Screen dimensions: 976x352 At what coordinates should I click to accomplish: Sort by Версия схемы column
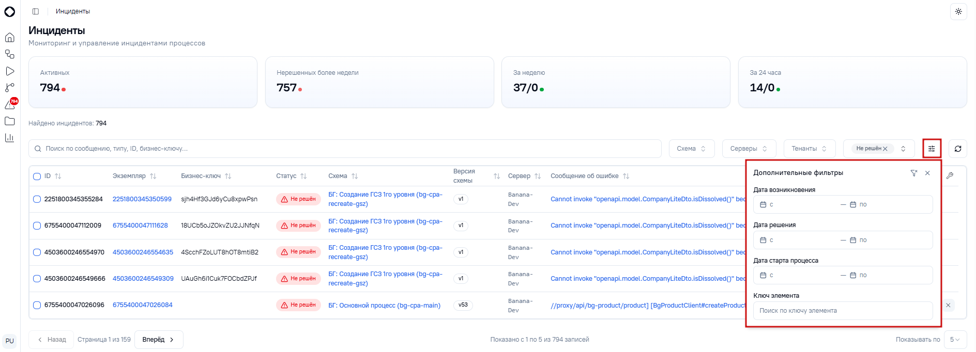pos(497,176)
